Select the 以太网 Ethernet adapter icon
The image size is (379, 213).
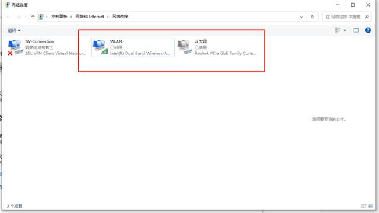(x=185, y=47)
